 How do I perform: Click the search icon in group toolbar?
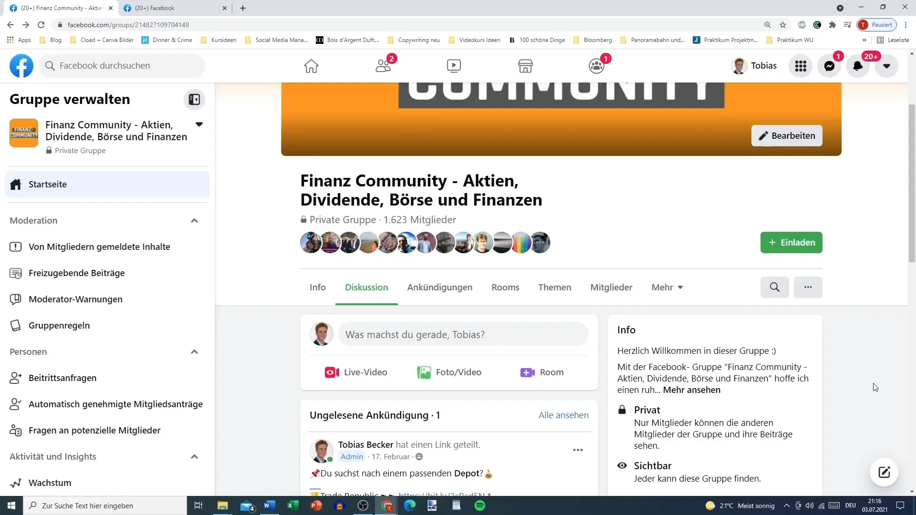[775, 288]
